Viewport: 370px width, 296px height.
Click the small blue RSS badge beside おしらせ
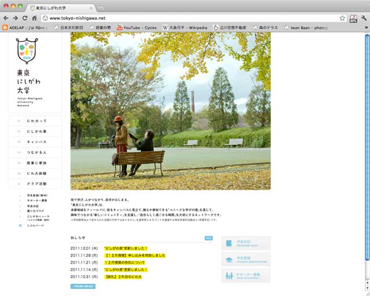pyautogui.click(x=209, y=238)
